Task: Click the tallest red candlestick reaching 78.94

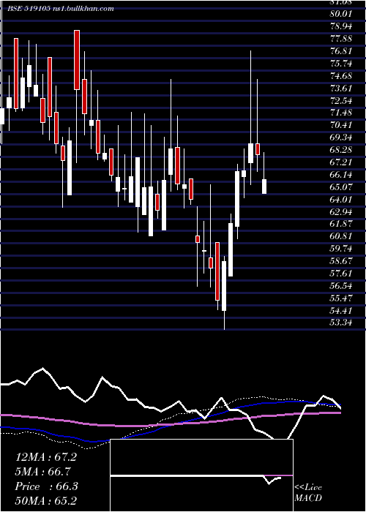Action: coord(77,60)
